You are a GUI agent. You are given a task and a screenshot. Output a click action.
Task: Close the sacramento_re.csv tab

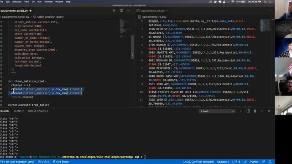tap(167, 11)
